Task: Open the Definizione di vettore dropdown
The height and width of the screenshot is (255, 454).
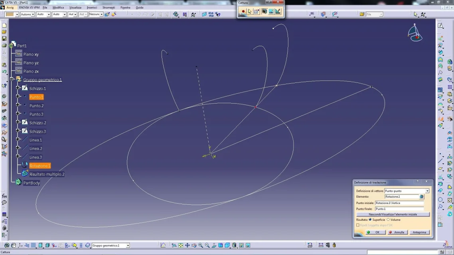Action: click(427, 191)
